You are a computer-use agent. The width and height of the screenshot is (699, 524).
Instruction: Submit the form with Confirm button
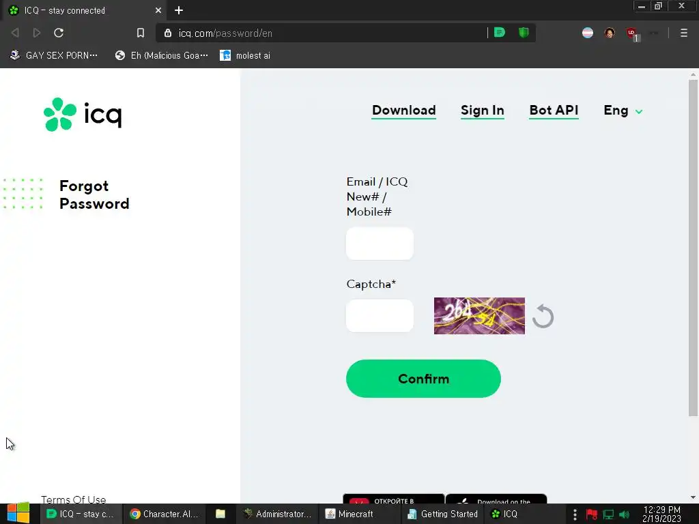[x=423, y=379]
